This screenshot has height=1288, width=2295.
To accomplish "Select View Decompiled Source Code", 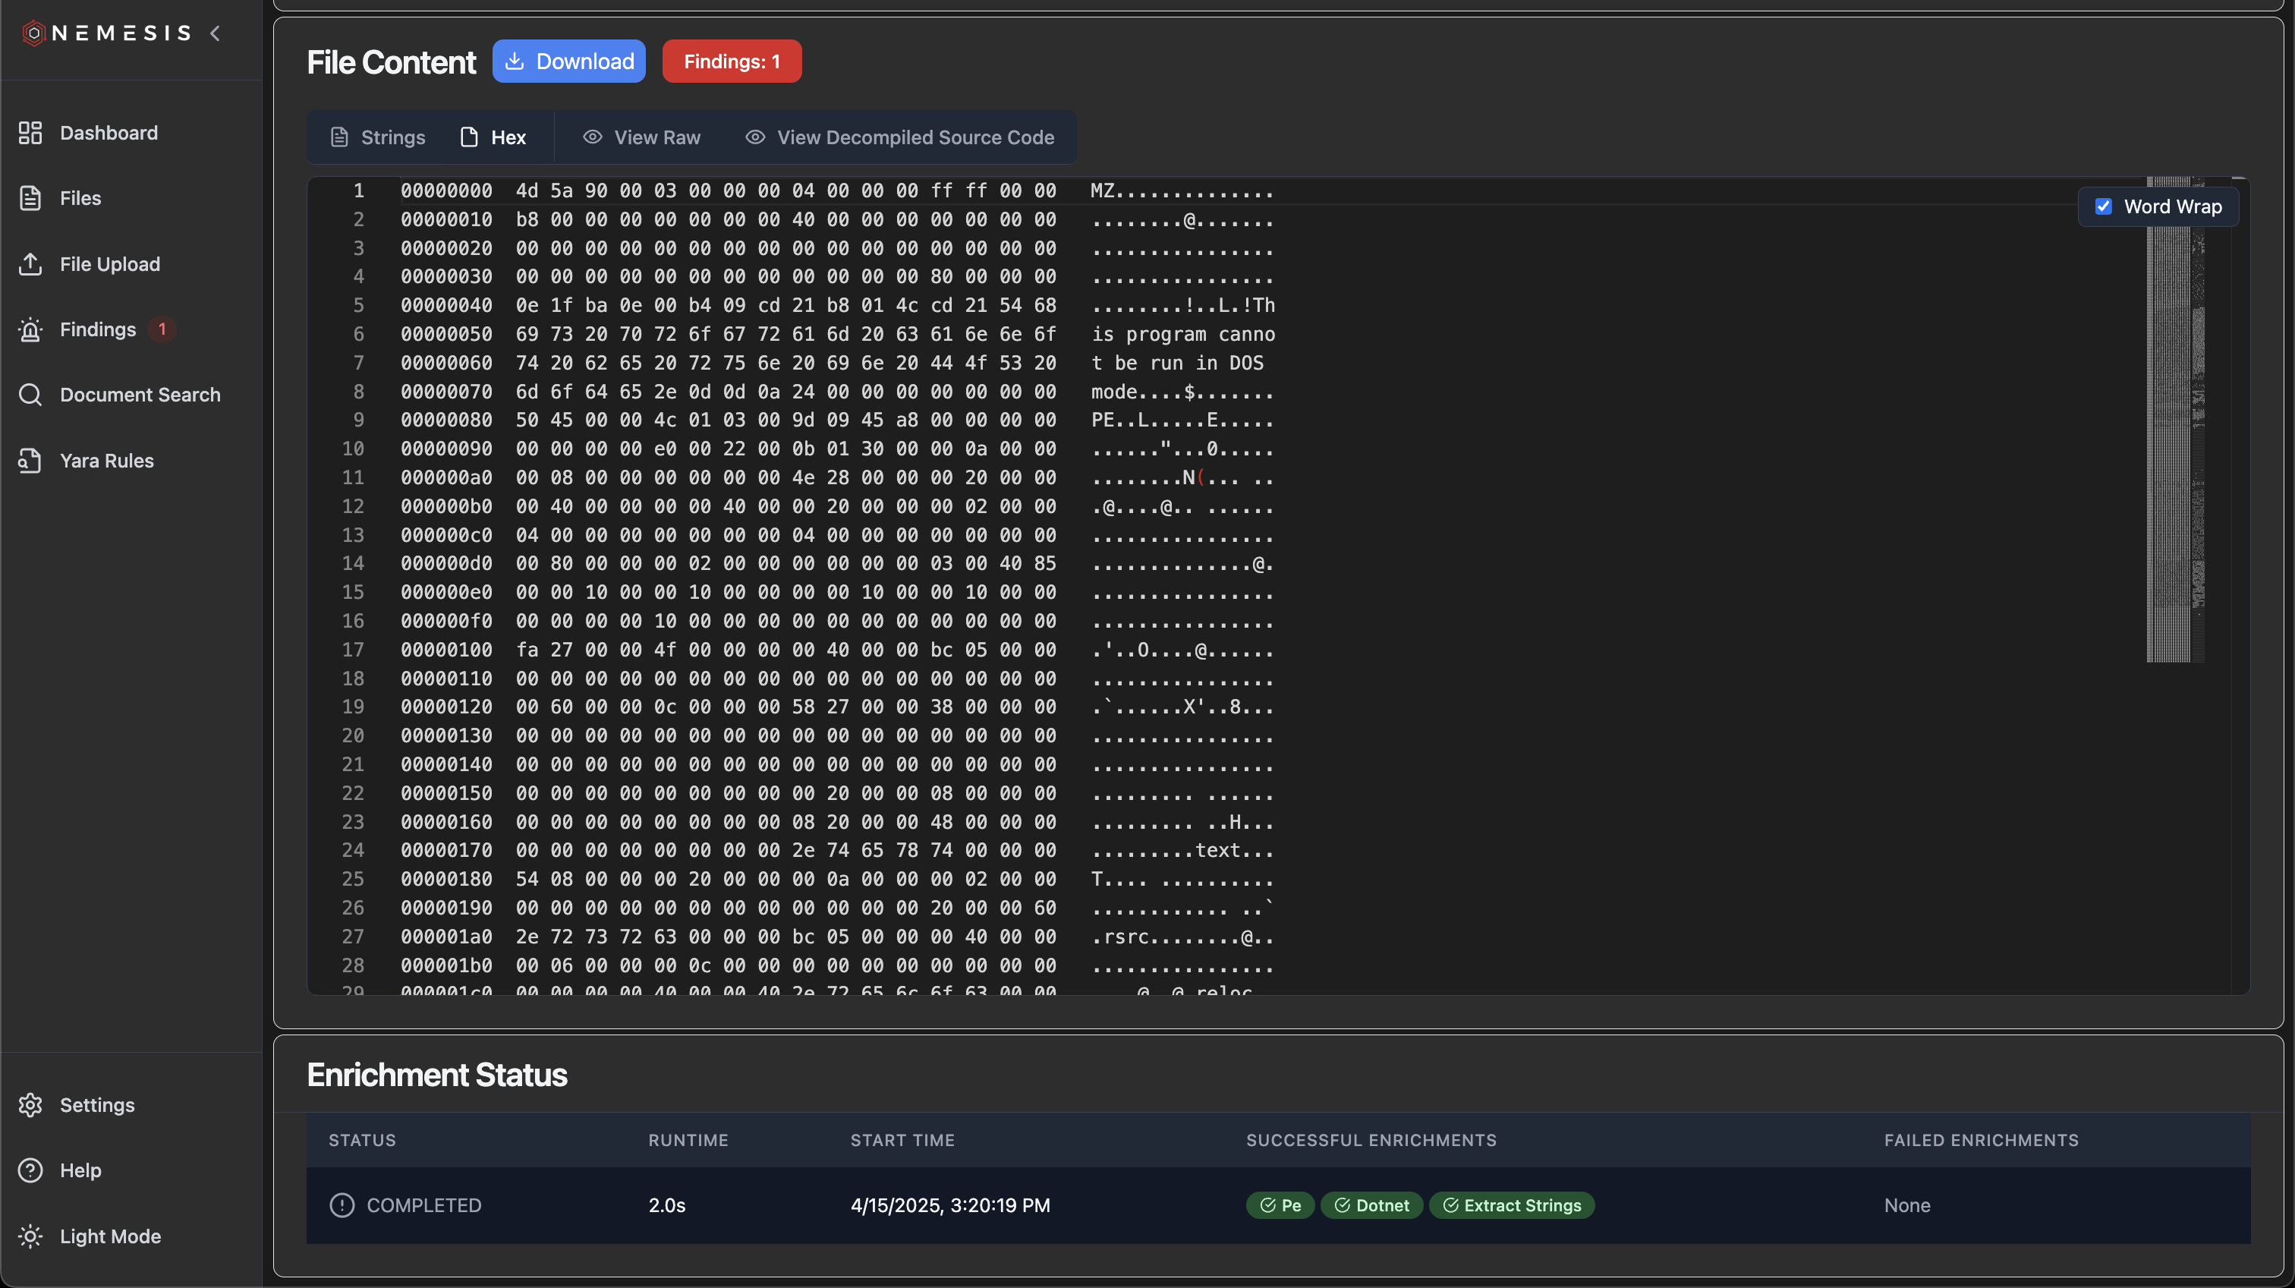I will click(x=901, y=137).
